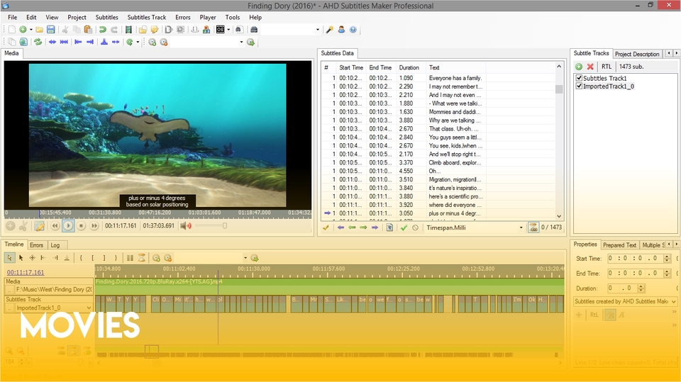Switch to the Prepared Text tab
This screenshot has height=382, width=681.
coord(619,245)
